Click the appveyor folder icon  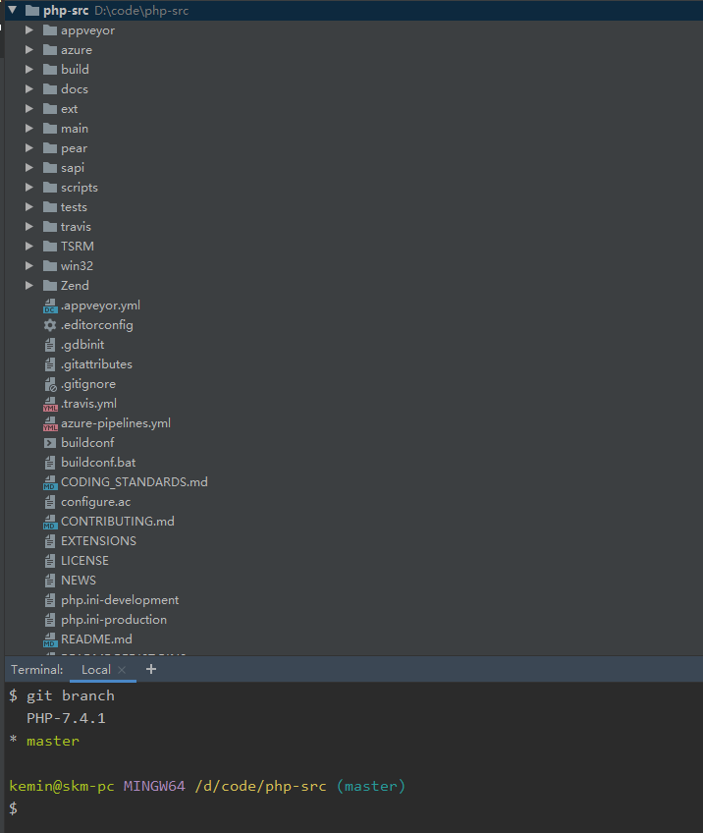(50, 30)
